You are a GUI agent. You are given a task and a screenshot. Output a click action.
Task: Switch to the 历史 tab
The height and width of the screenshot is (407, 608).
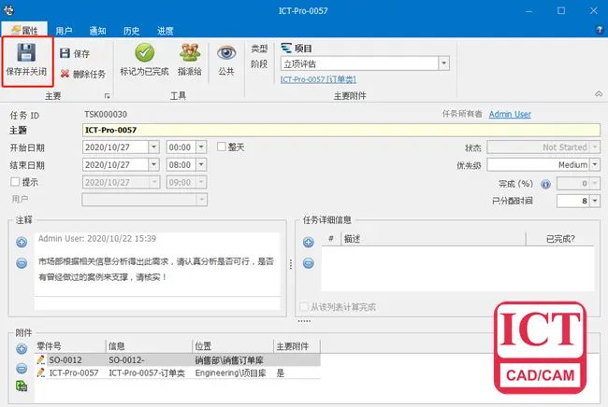(x=131, y=31)
